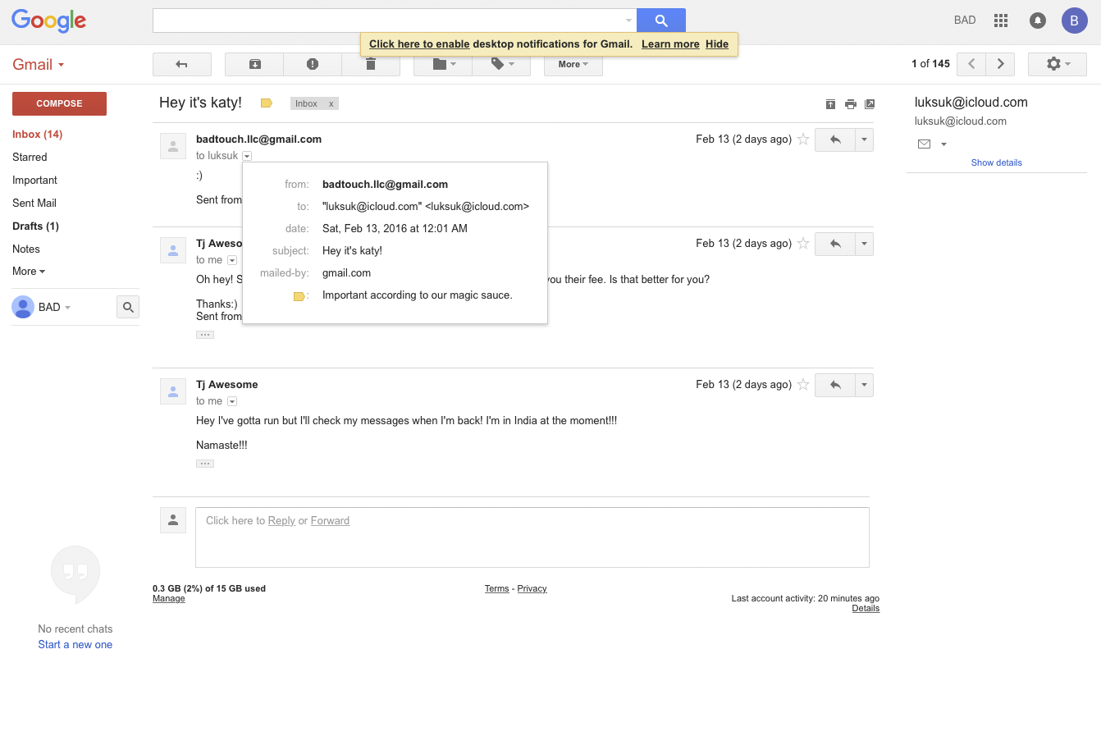Open the Google apps grid

tap(1001, 21)
